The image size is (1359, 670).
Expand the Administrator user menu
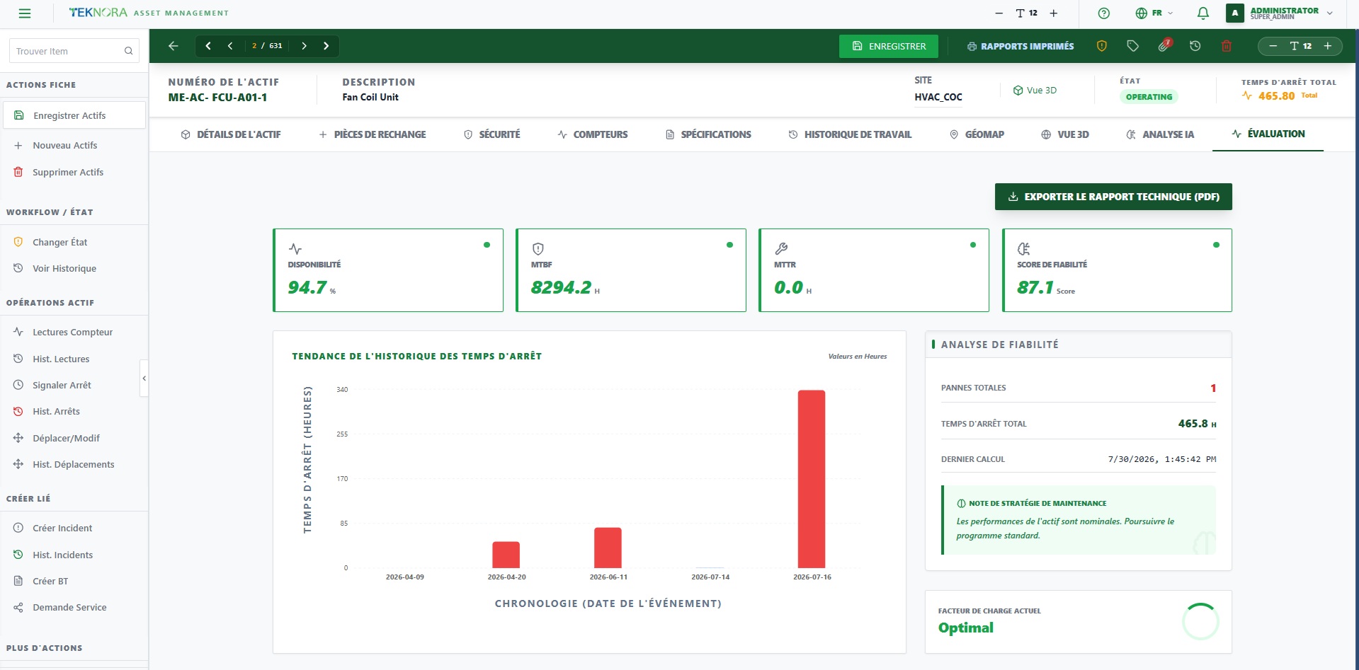[x=1280, y=13]
